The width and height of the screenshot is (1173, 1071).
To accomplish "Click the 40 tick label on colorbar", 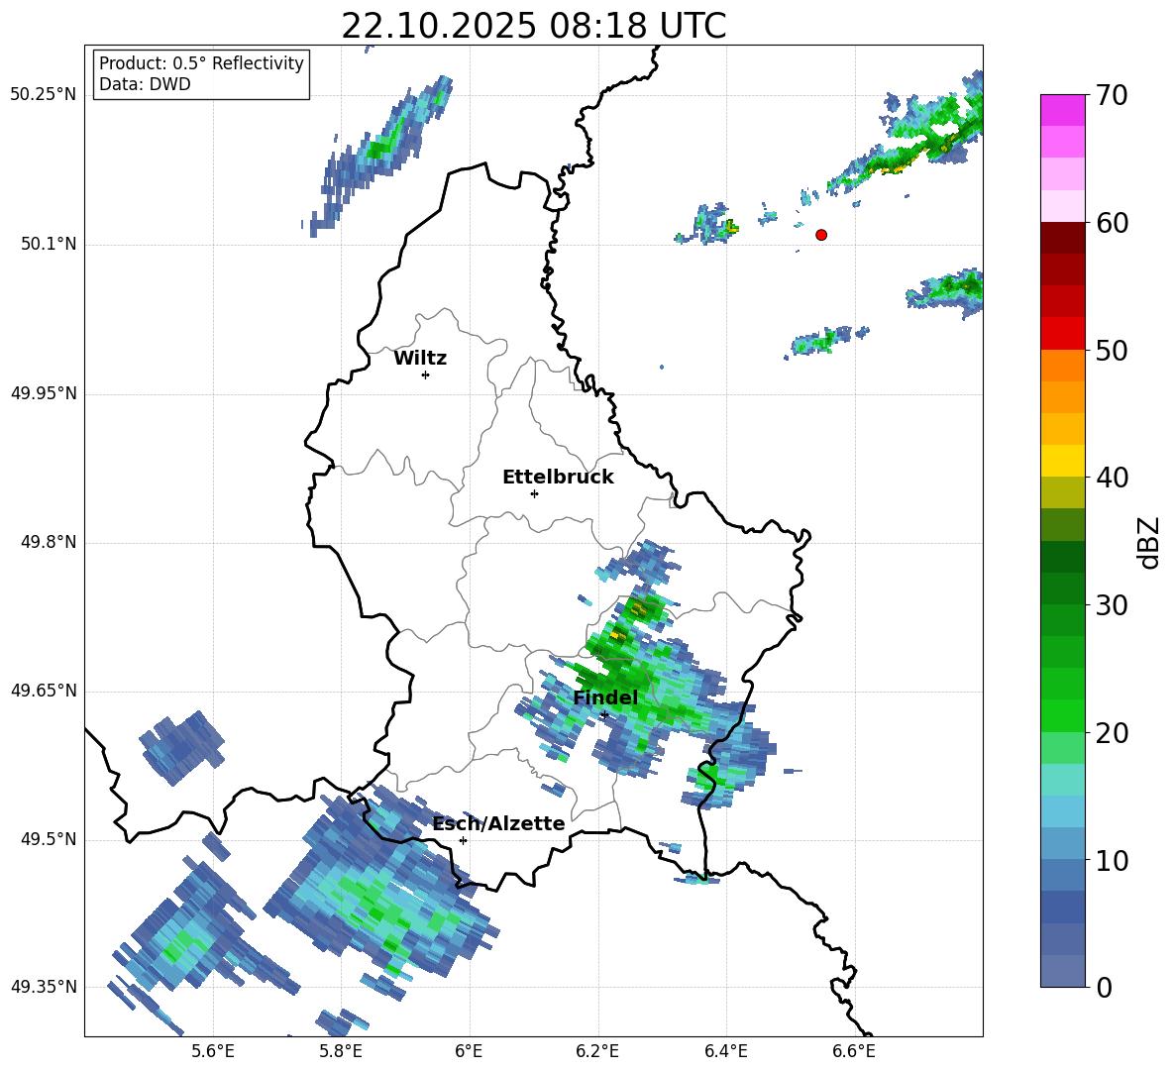I will (1112, 478).
